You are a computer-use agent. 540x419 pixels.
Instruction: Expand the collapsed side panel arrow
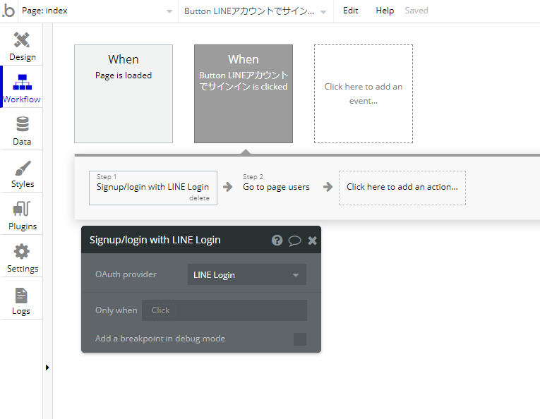[47, 368]
